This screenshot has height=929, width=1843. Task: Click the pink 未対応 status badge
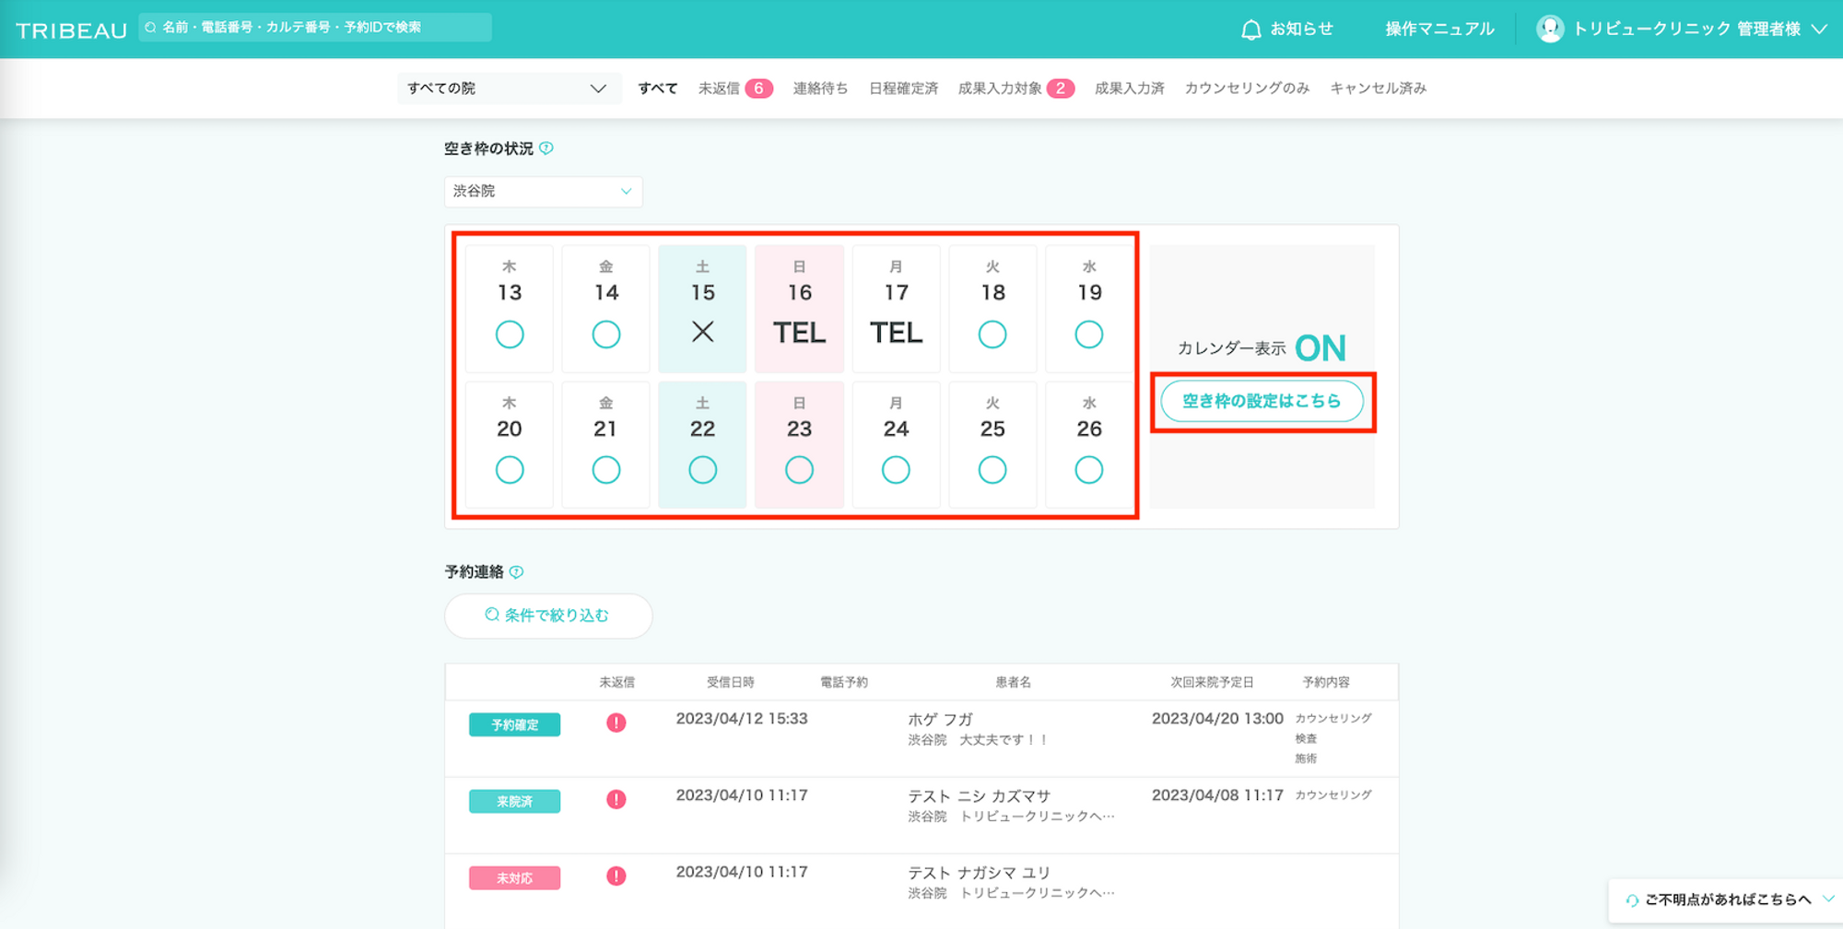tap(514, 878)
